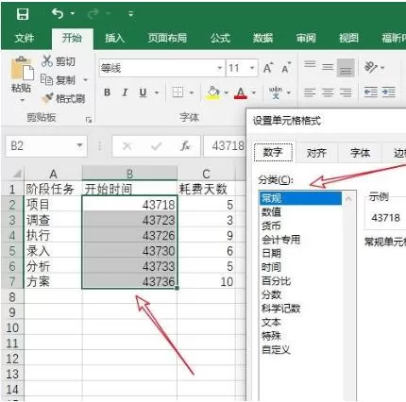Image resolution: width=406 pixels, height=402 pixels.
Task: Click the center text icon
Action: pyautogui.click(x=328, y=92)
